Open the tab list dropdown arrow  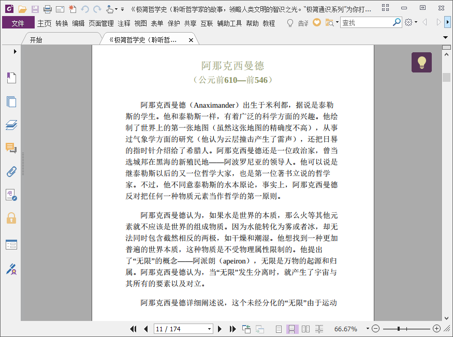pos(445,38)
